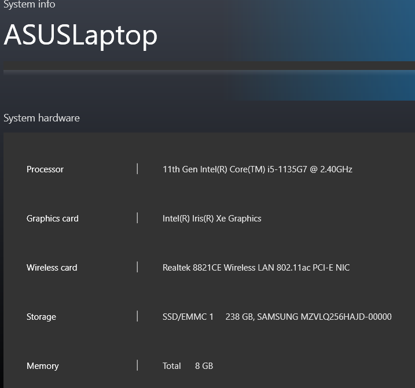Select the 11th Gen Intel Core i5-1135G7 value
Image resolution: width=415 pixels, height=388 pixels.
[x=257, y=169]
